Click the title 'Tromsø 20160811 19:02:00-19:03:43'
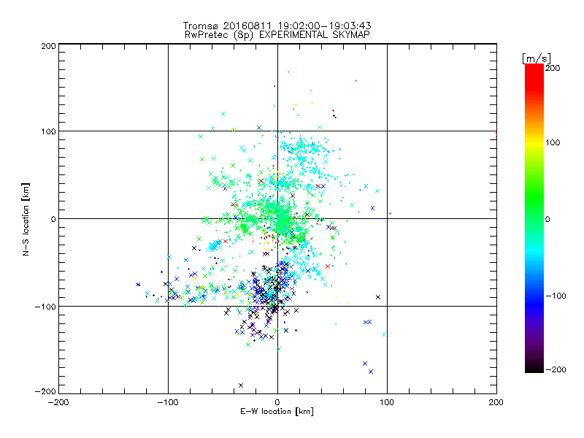 (277, 26)
